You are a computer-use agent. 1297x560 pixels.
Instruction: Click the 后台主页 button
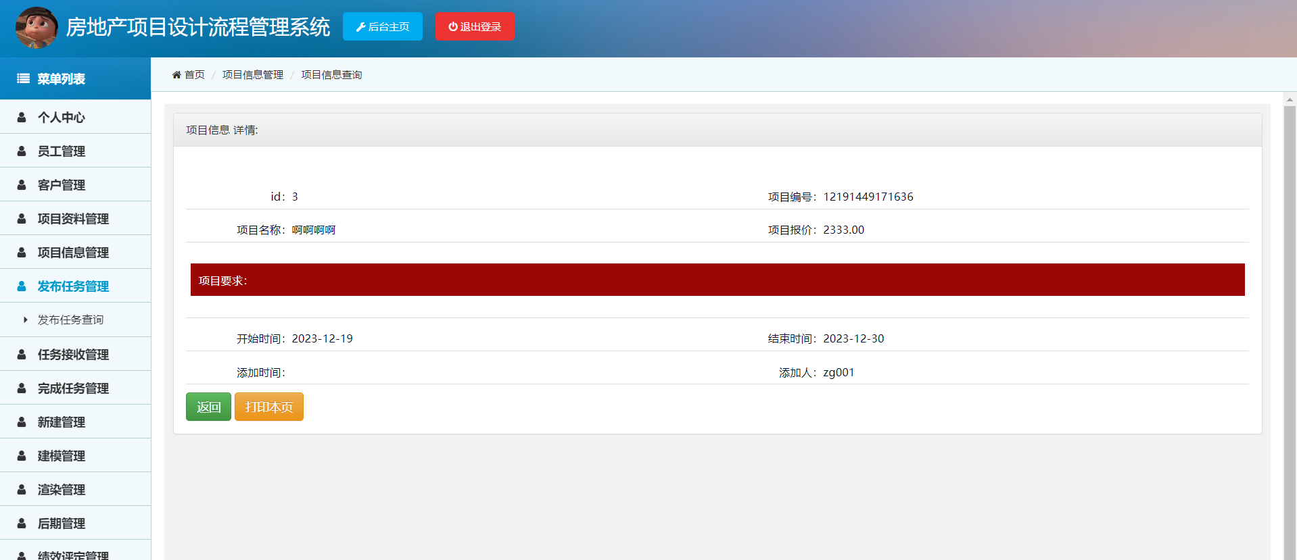coord(383,26)
